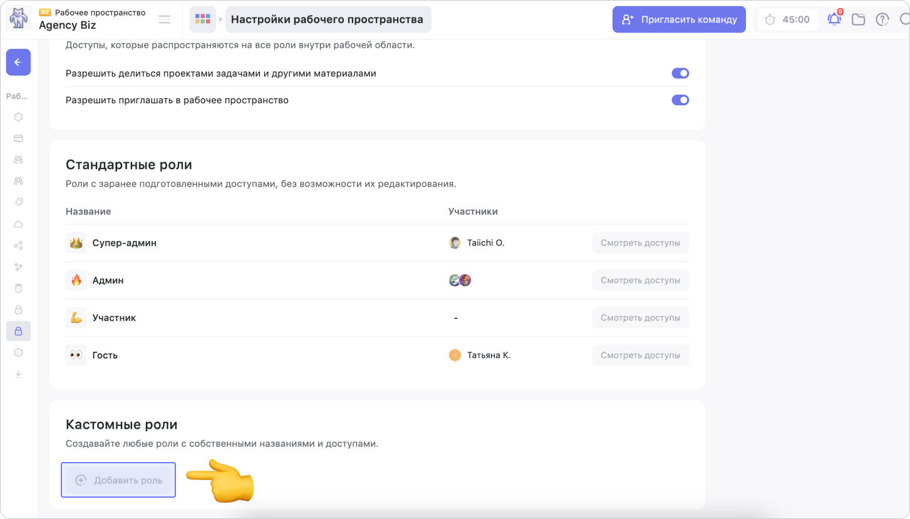
Task: Toggle sharing projects and tasks permission
Action: (x=680, y=73)
